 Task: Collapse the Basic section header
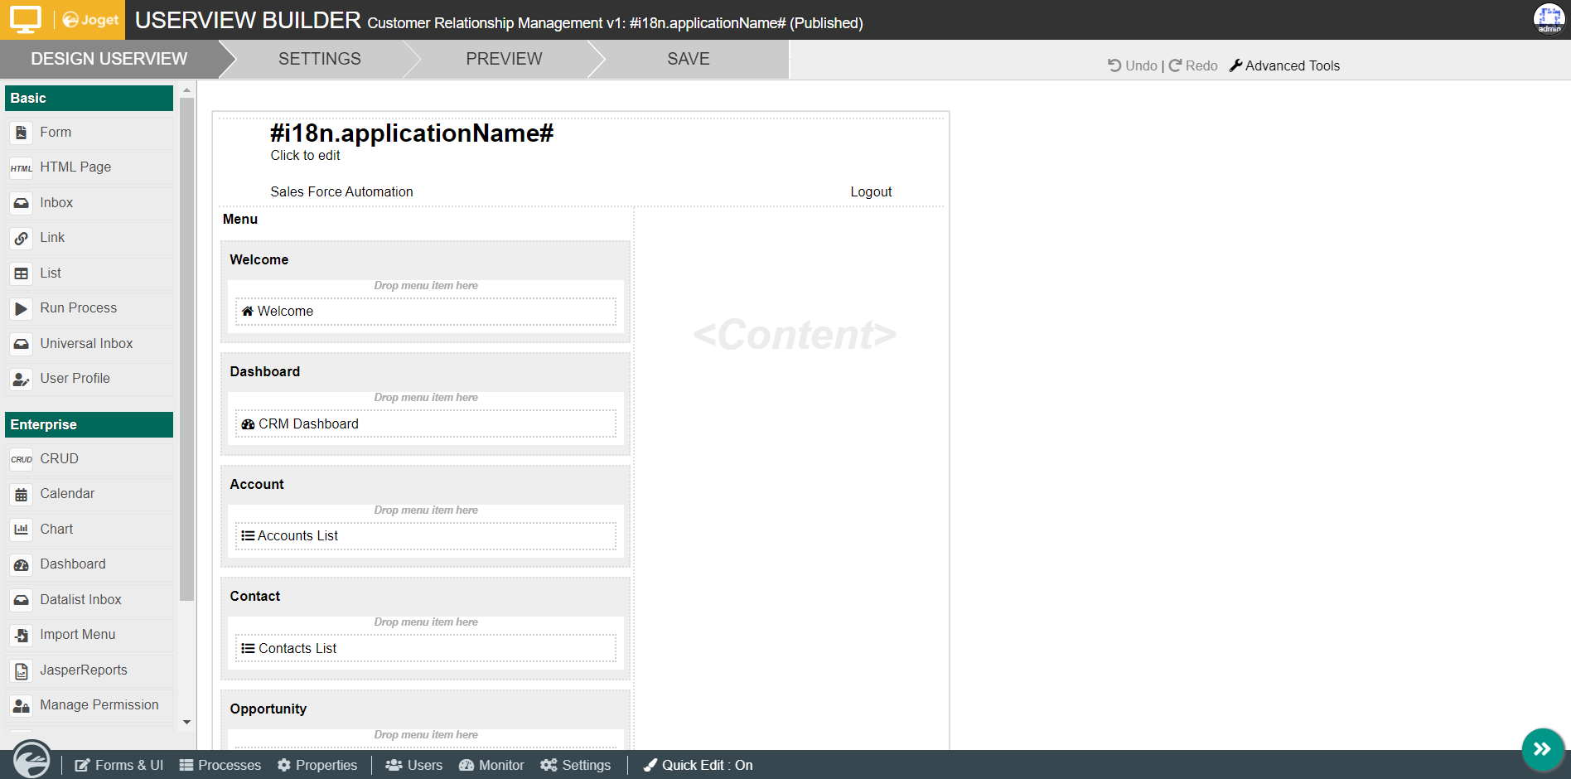89,98
